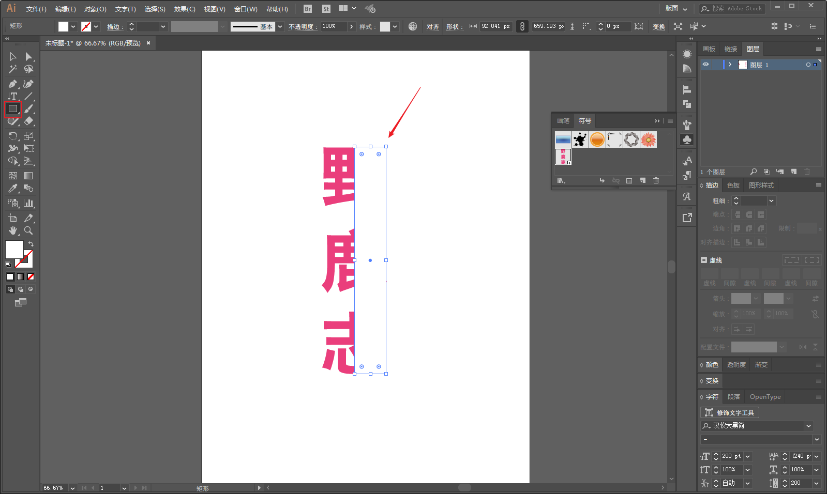Select the Selection (black arrow) tool

pyautogui.click(x=13, y=57)
